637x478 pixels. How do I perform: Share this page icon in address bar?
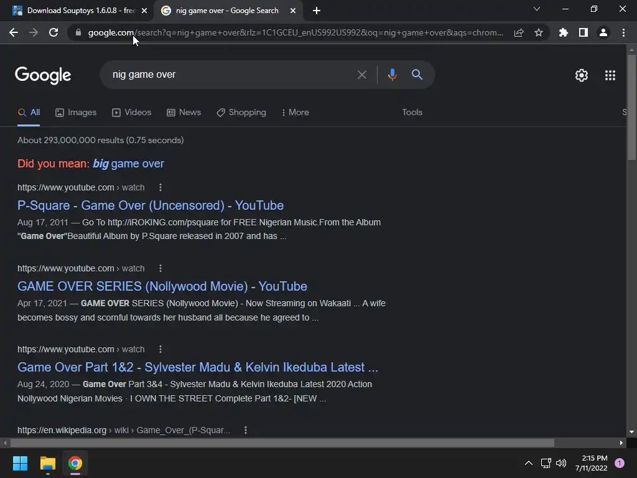click(x=519, y=32)
